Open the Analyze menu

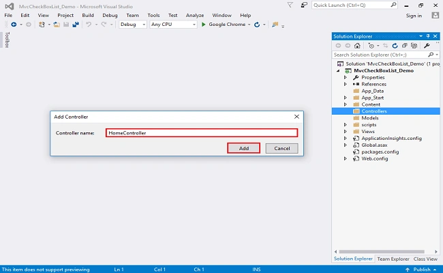195,15
